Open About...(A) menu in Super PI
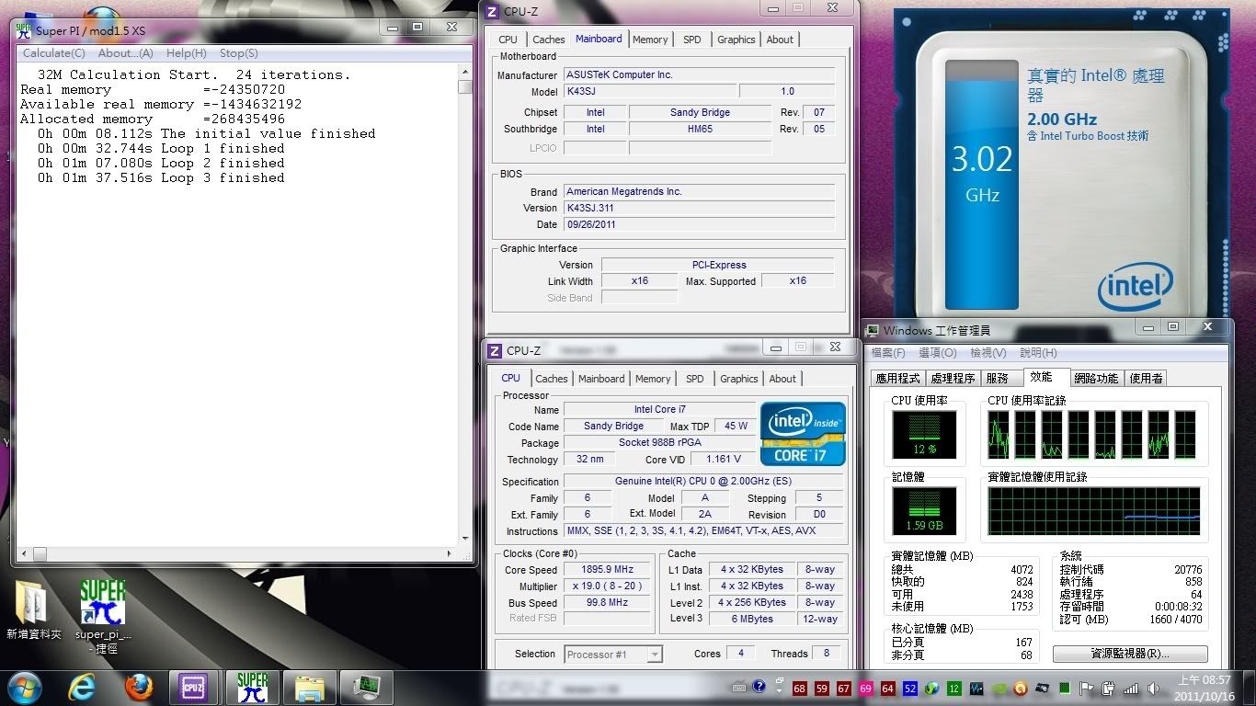Image resolution: width=1256 pixels, height=706 pixels. (x=126, y=53)
